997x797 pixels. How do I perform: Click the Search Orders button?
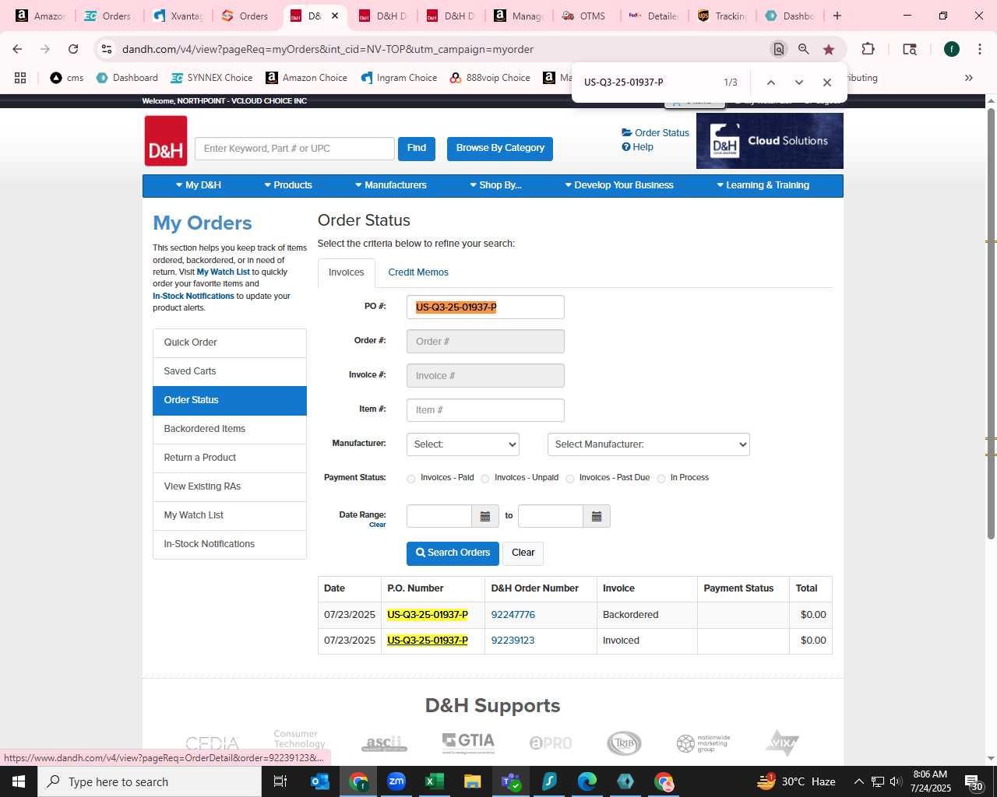click(453, 553)
